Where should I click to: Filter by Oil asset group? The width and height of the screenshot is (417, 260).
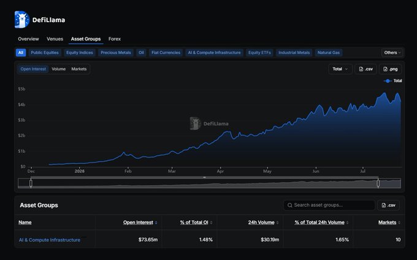tap(141, 53)
